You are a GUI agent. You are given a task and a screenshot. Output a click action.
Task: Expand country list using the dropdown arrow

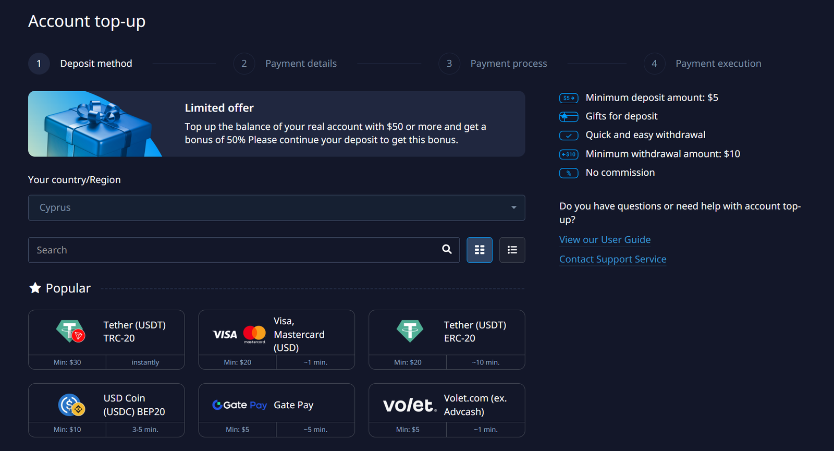pyautogui.click(x=513, y=208)
